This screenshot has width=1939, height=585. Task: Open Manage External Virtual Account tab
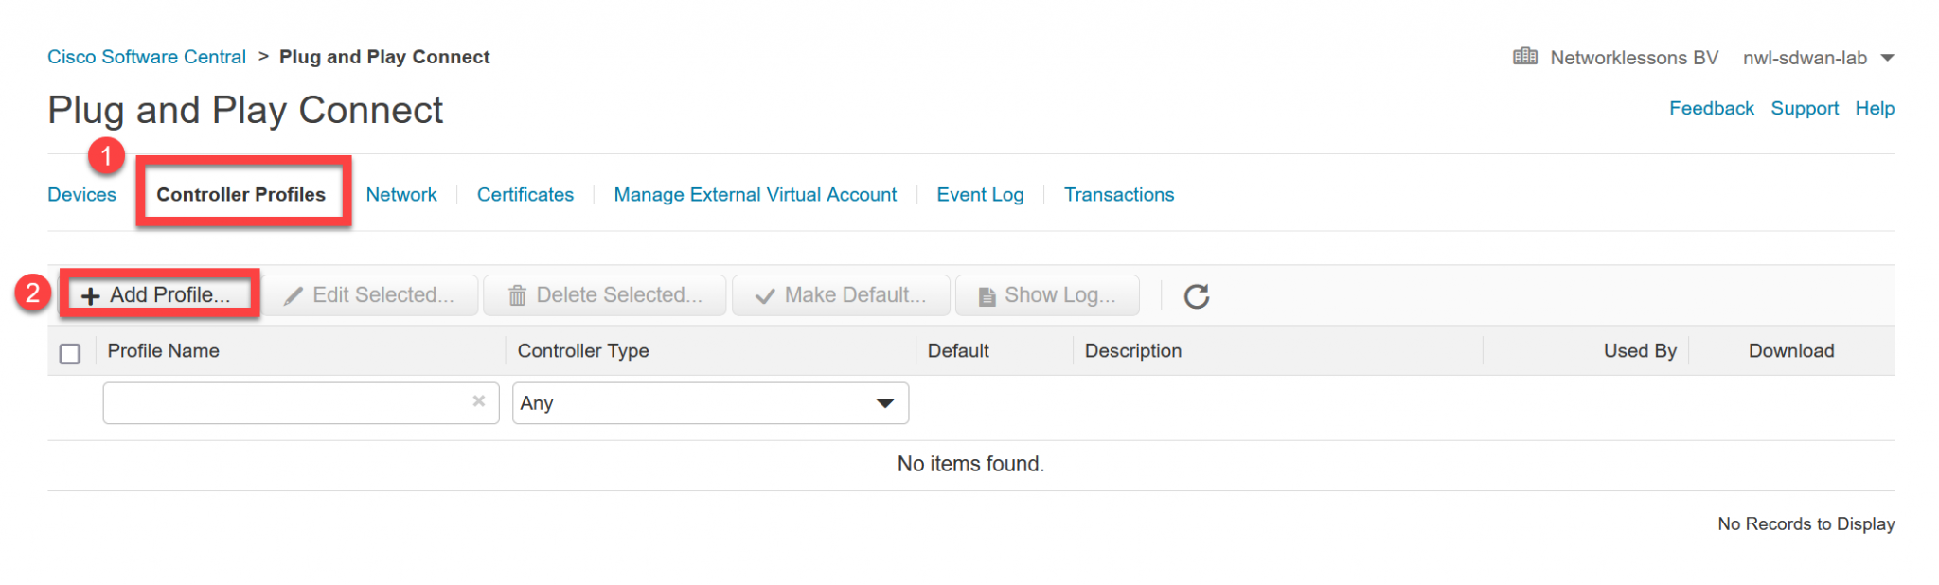[755, 195]
